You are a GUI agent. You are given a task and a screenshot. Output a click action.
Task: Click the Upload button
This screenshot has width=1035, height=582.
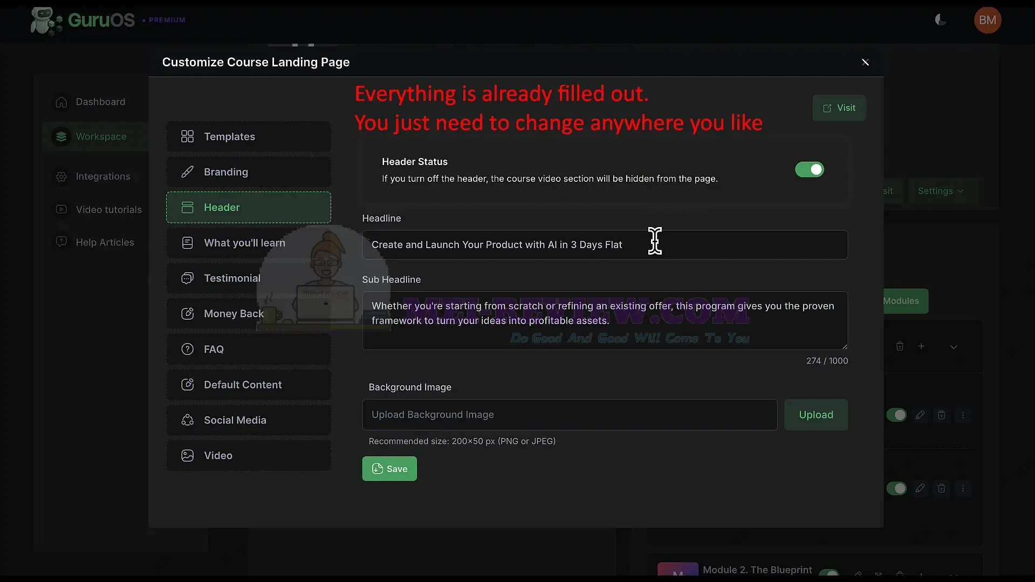[815, 415]
